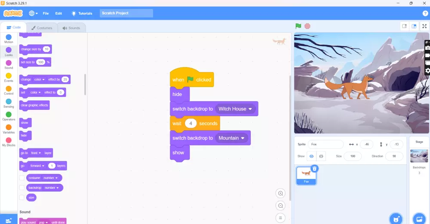Switch to small stage layout
This screenshot has width=430, height=224.
tap(405, 26)
